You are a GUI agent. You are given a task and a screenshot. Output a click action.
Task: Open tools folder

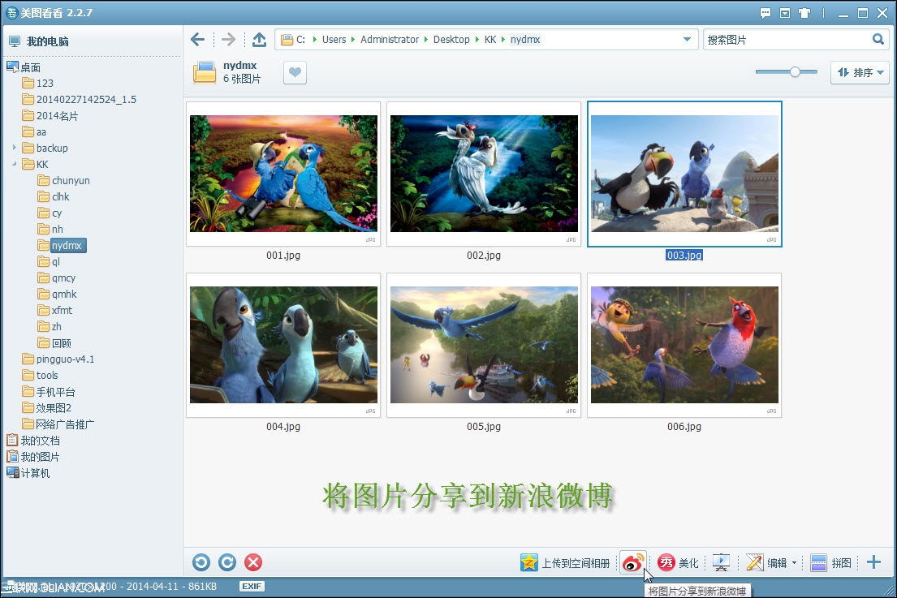[x=40, y=375]
